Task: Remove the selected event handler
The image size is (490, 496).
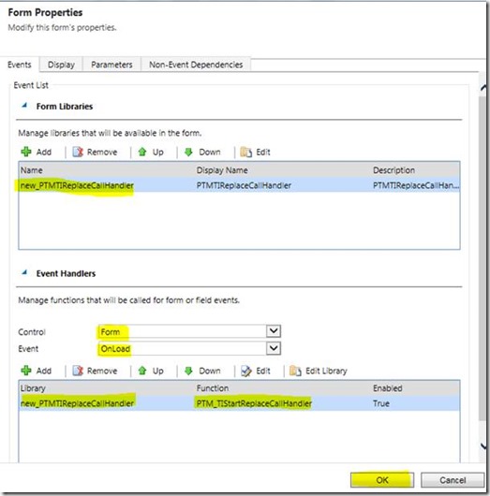Action: [95, 371]
